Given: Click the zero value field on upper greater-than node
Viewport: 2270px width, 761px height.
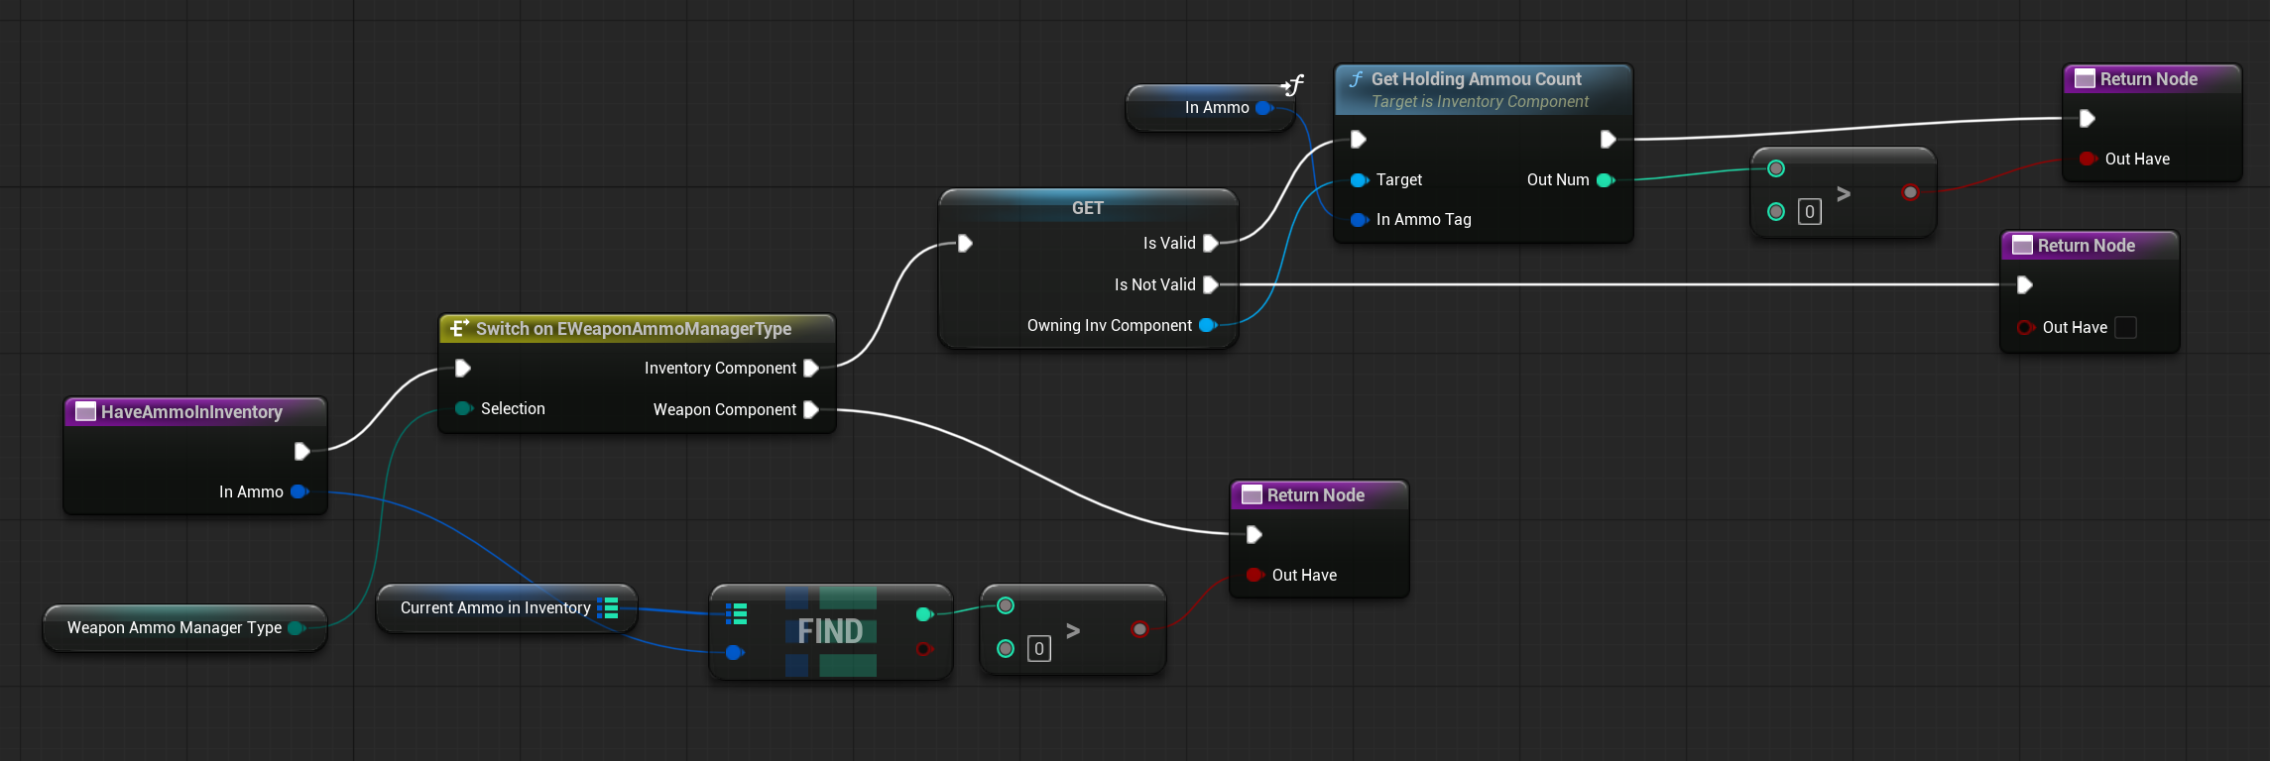Looking at the screenshot, I should [1809, 212].
